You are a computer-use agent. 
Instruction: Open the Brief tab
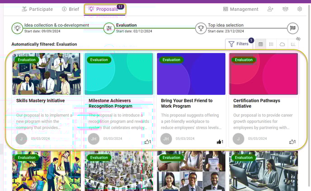pos(71,9)
